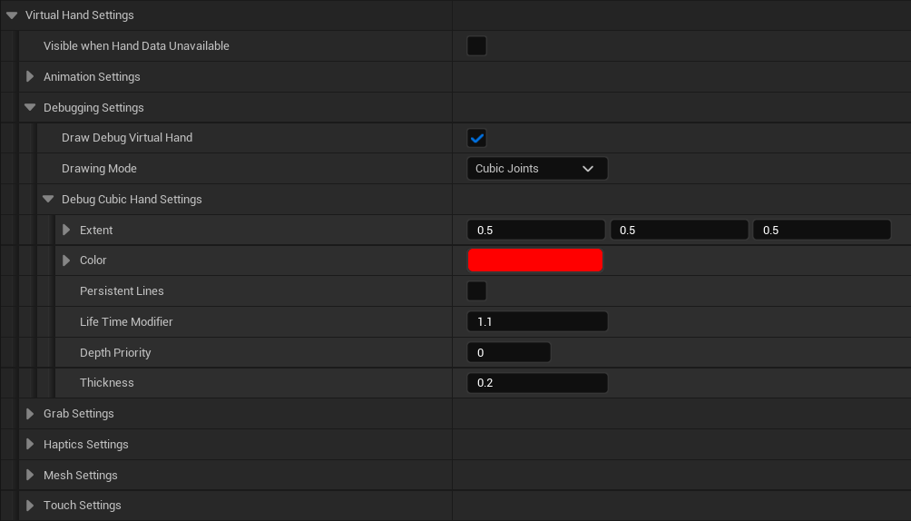Open the red Color swatch picker
Image resolution: width=911 pixels, height=521 pixels.
click(x=535, y=260)
